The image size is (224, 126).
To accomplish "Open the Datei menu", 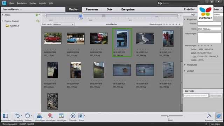I will (12, 3).
